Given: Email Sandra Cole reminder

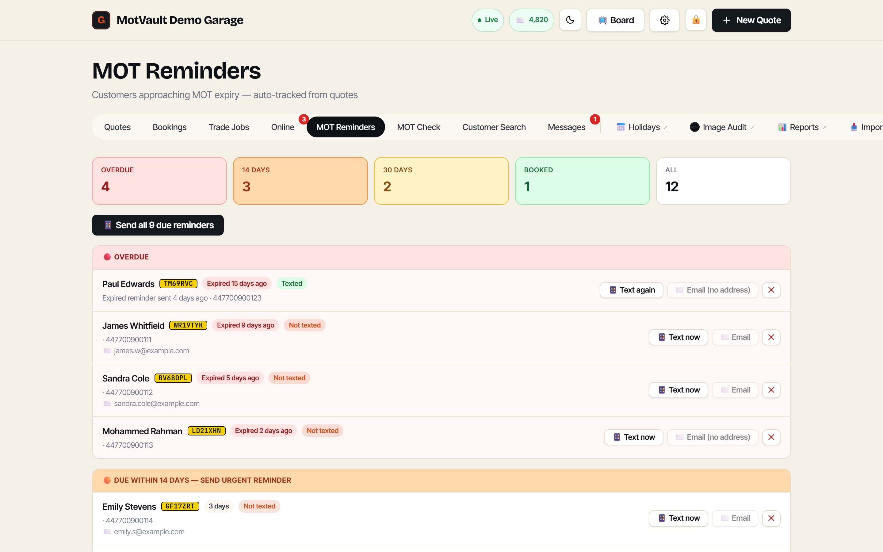Looking at the screenshot, I should (x=735, y=390).
